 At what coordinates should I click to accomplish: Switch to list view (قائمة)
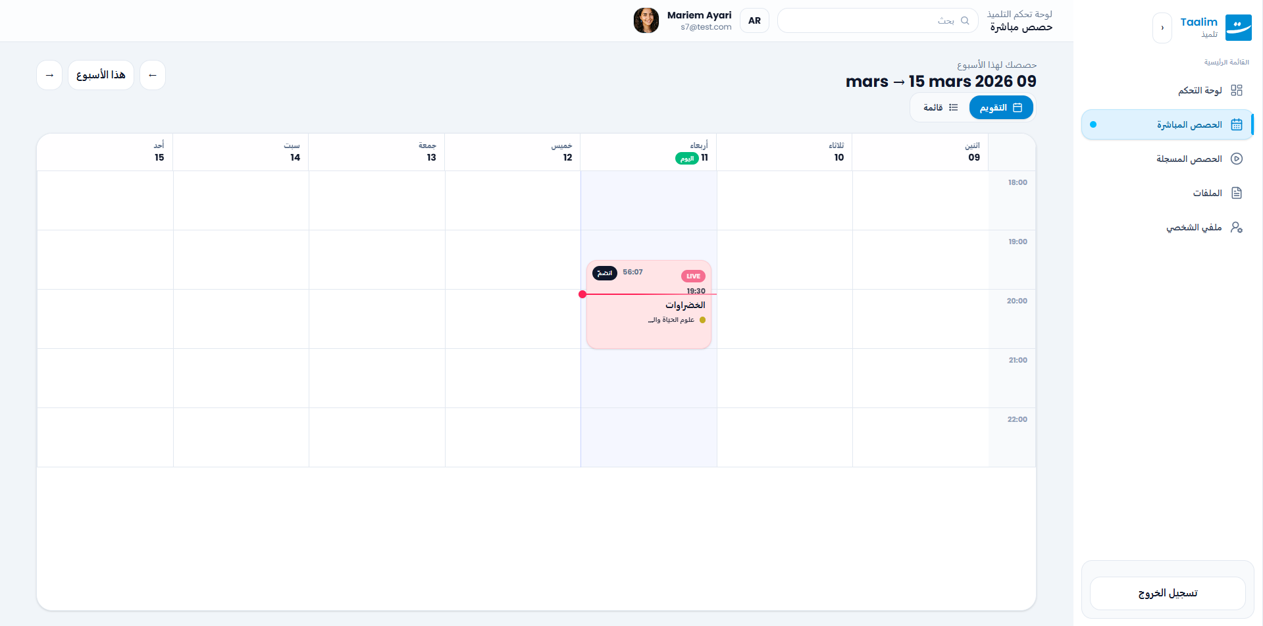point(941,107)
